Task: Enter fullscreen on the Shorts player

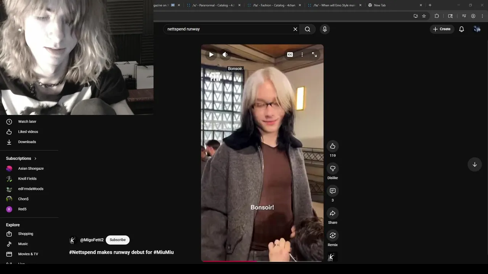Action: [314, 54]
